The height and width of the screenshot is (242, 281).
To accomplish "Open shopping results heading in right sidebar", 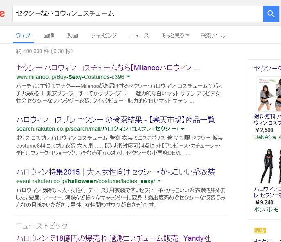I will 268,68.
